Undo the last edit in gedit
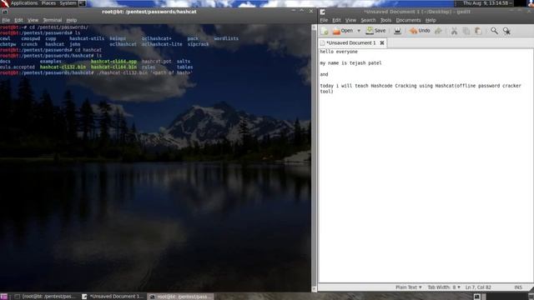This screenshot has height=300, width=534. 420,31
